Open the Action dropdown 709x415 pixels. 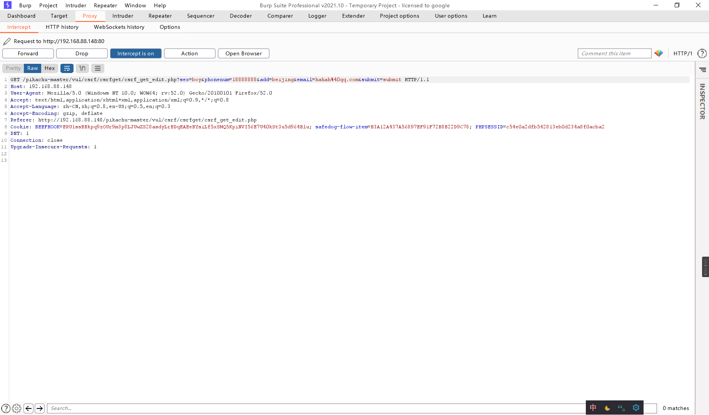[189, 53]
